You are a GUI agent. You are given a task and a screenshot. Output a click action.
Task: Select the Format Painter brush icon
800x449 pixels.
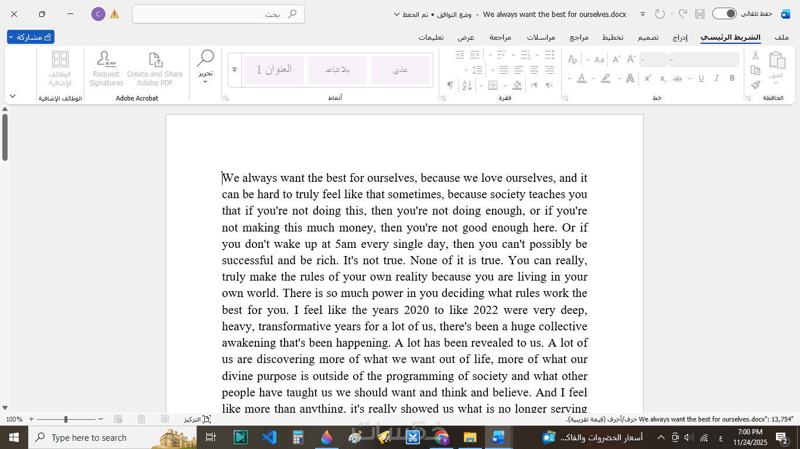[755, 85]
